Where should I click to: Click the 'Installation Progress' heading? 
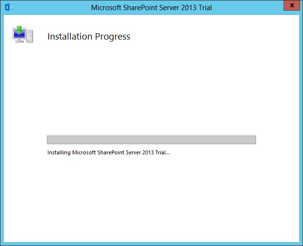coord(89,37)
